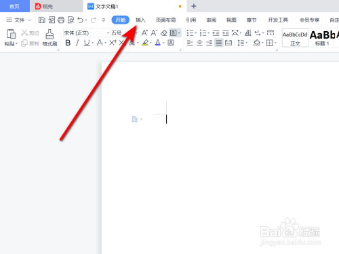Toggle Italic formatting
Screen dimensions: 339x254
click(77, 43)
